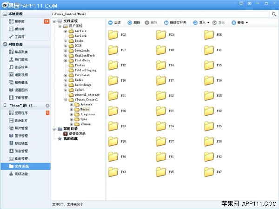
Task: Select folder F27
Action: (x=165, y=111)
